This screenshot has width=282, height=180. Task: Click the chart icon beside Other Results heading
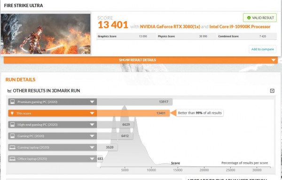(9, 91)
